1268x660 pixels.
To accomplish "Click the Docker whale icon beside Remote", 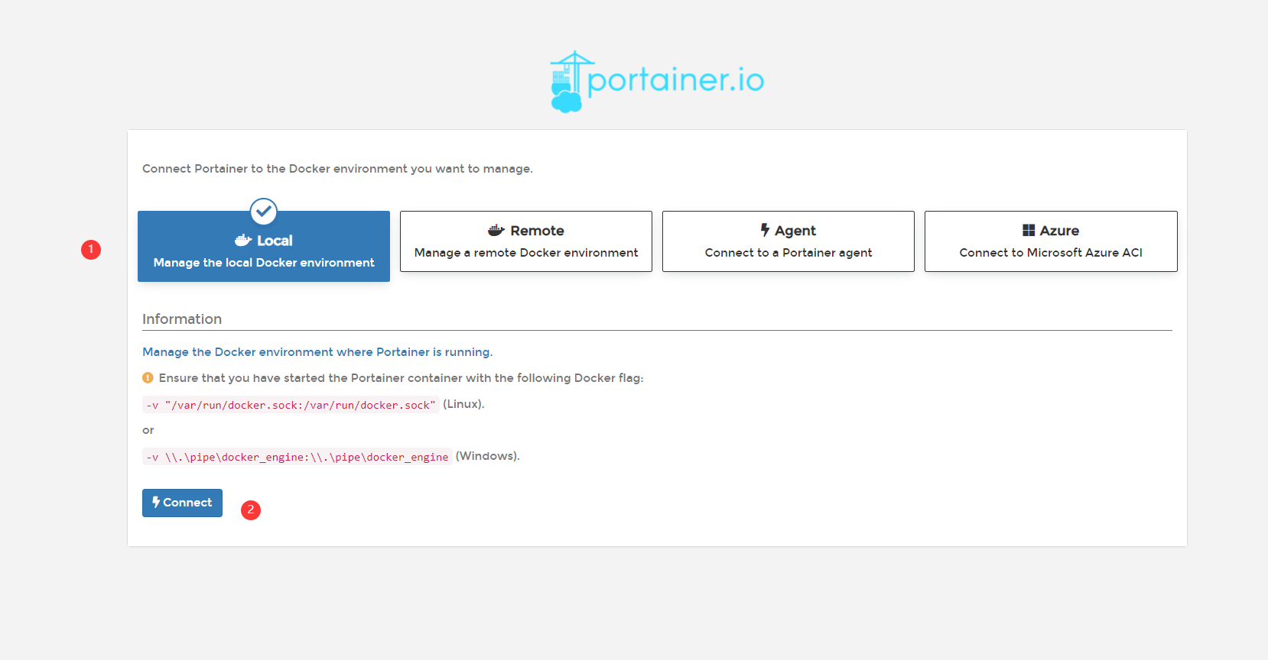I will click(496, 230).
